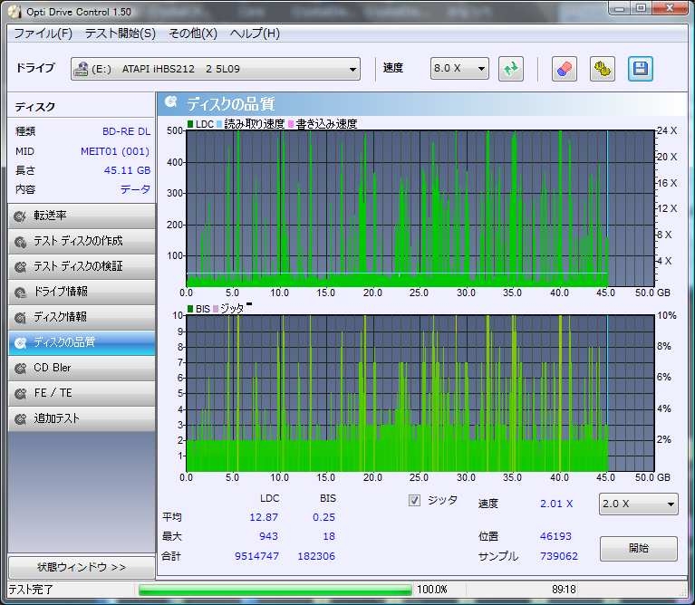695x605 pixels.
Task: Open FE / TE sidebar item
Action: (x=81, y=393)
